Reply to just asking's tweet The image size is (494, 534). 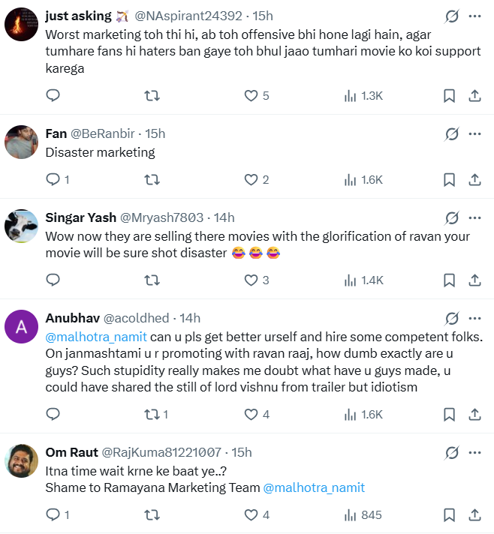pyautogui.click(x=53, y=96)
